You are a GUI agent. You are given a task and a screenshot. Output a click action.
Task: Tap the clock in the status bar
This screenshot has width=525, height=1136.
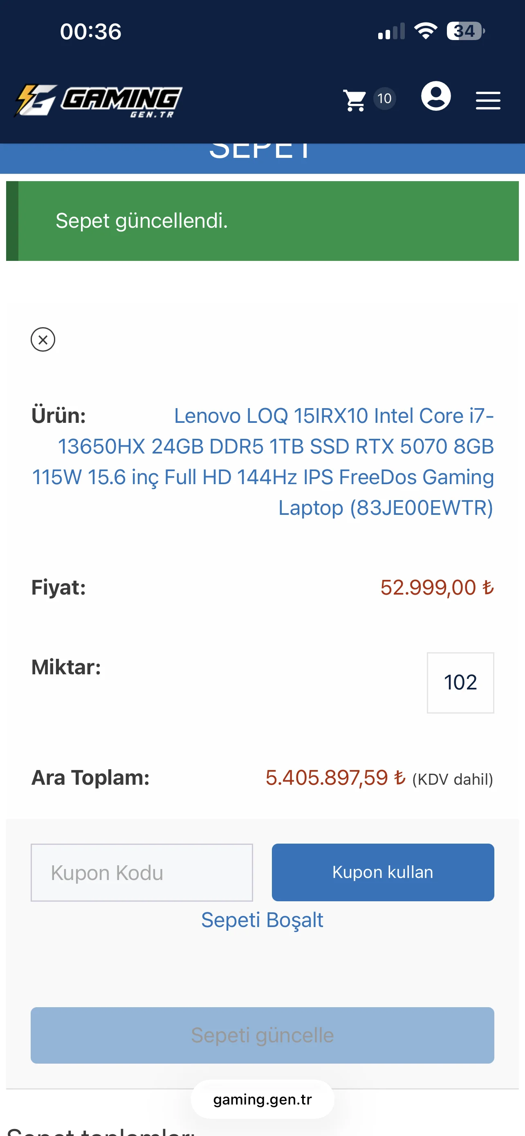(91, 32)
